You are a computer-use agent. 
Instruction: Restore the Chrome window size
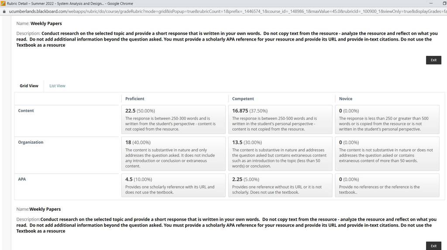(x=444, y=3)
